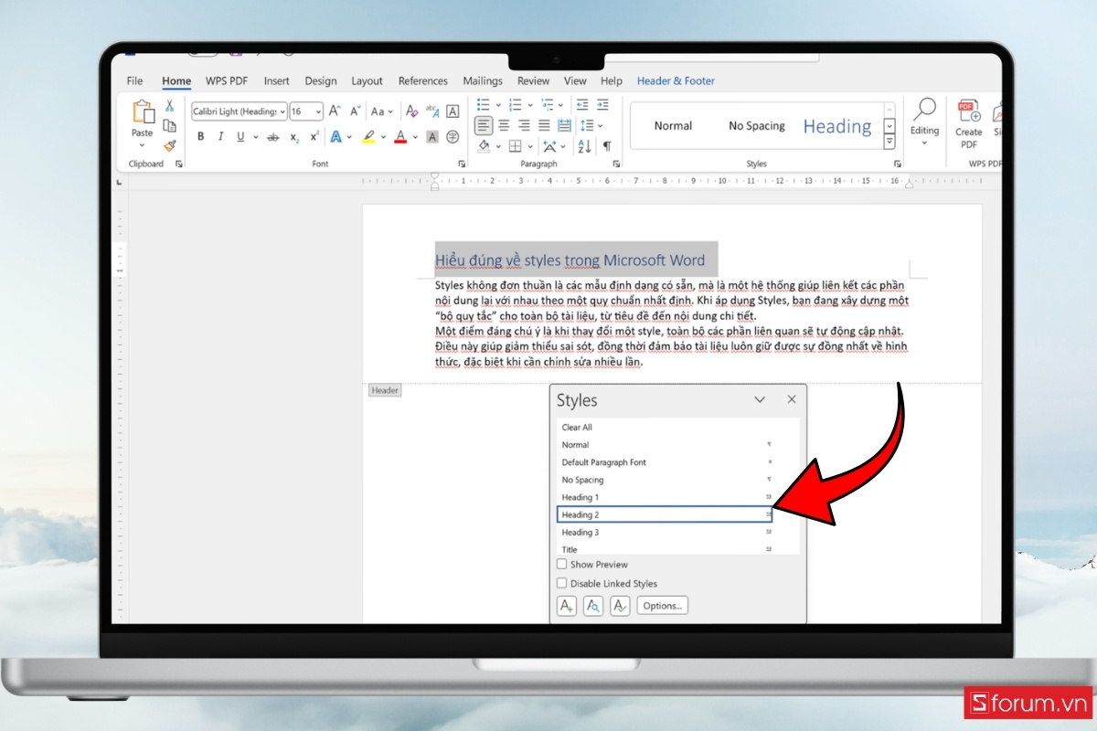Screen dimensions: 1097x731
Task: Click the red font color button
Action: click(399, 137)
